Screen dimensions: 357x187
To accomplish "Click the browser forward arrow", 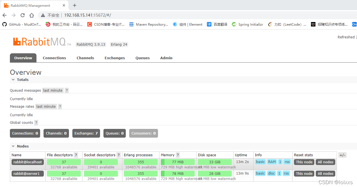I will (14, 15).
